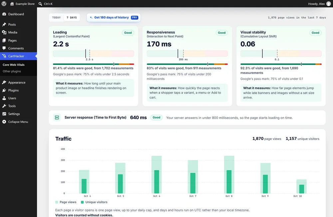Click the 170 ms responsiveness value

click(x=159, y=44)
